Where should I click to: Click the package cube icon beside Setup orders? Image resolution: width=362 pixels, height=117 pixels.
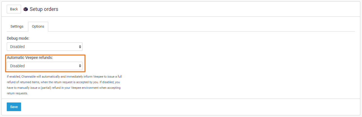click(26, 9)
